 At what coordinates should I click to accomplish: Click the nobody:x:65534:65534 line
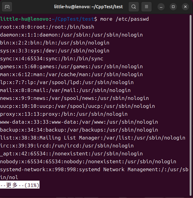pyautogui.click(x=88, y=162)
